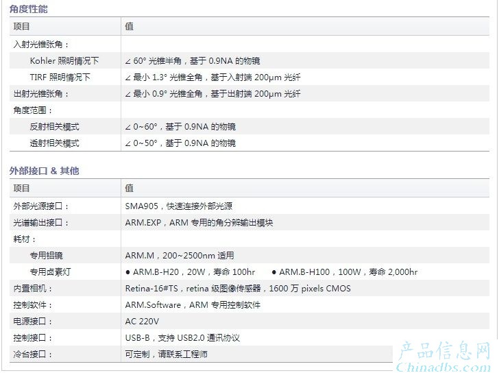Select the ARM.Software 专用控制软件 value
This screenshot has height=373, width=499.
pyautogui.click(x=193, y=305)
